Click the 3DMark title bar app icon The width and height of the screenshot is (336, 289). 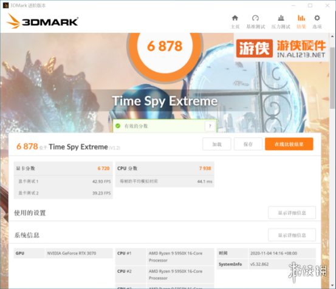[x=5, y=5]
